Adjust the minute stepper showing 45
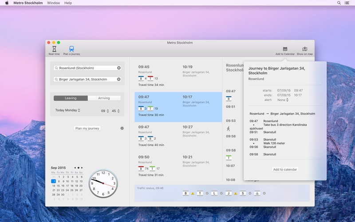 pyautogui.click(x=118, y=111)
